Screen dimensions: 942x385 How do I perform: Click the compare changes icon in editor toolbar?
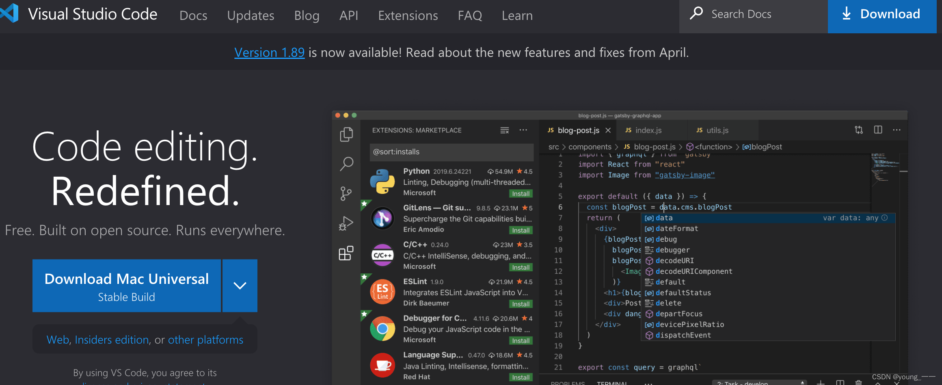859,130
